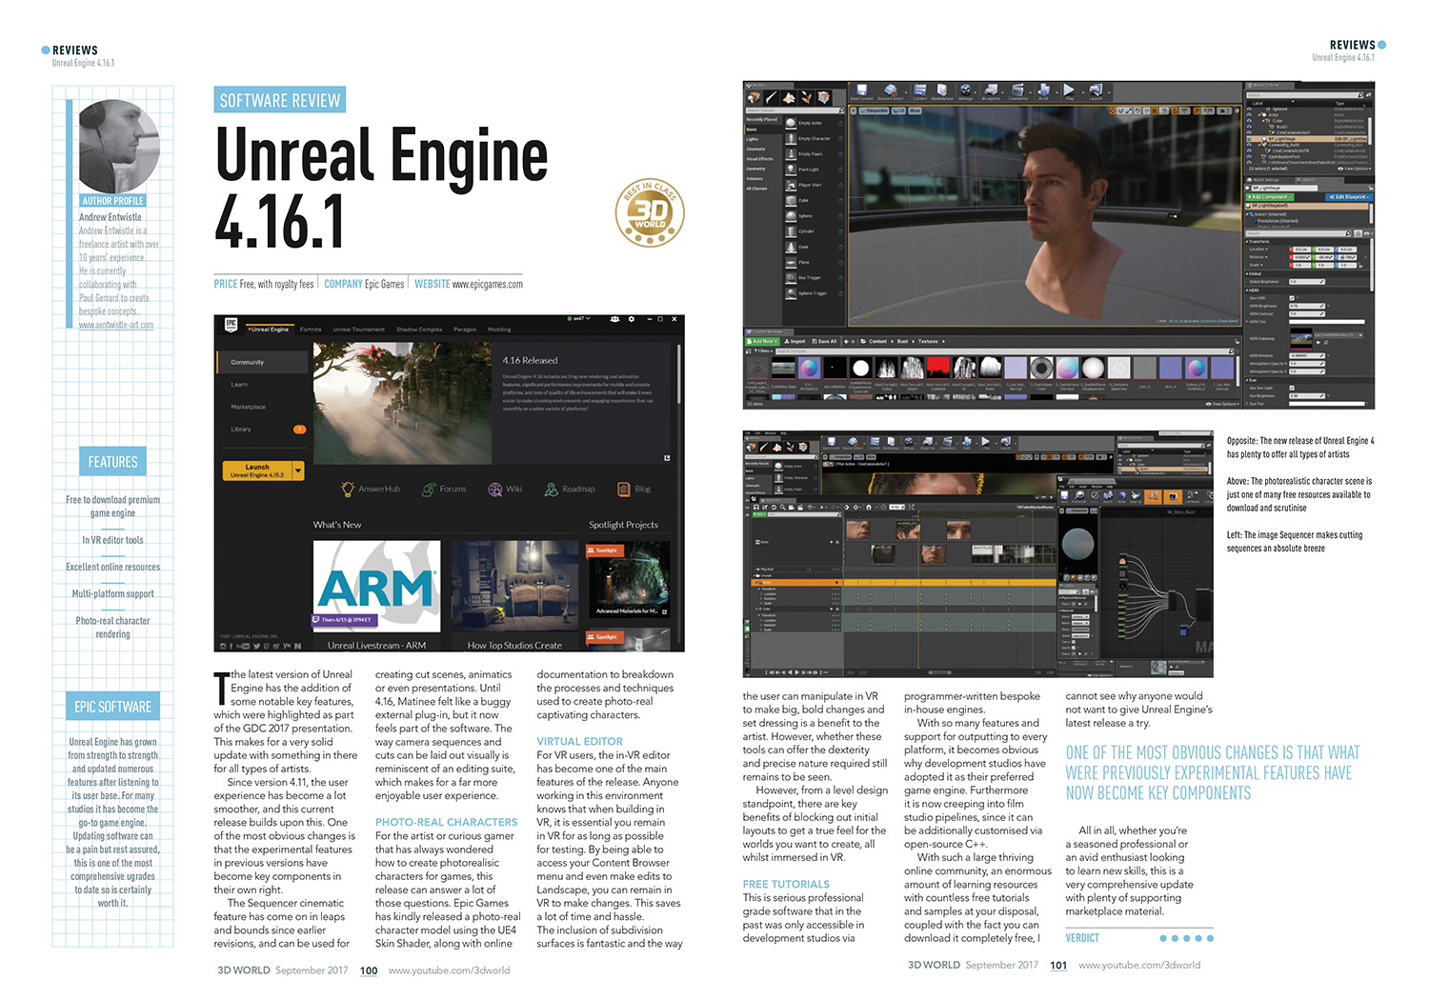Click Save Current in upper editor toolbar
This screenshot has height=1000, width=1429.
[x=861, y=90]
